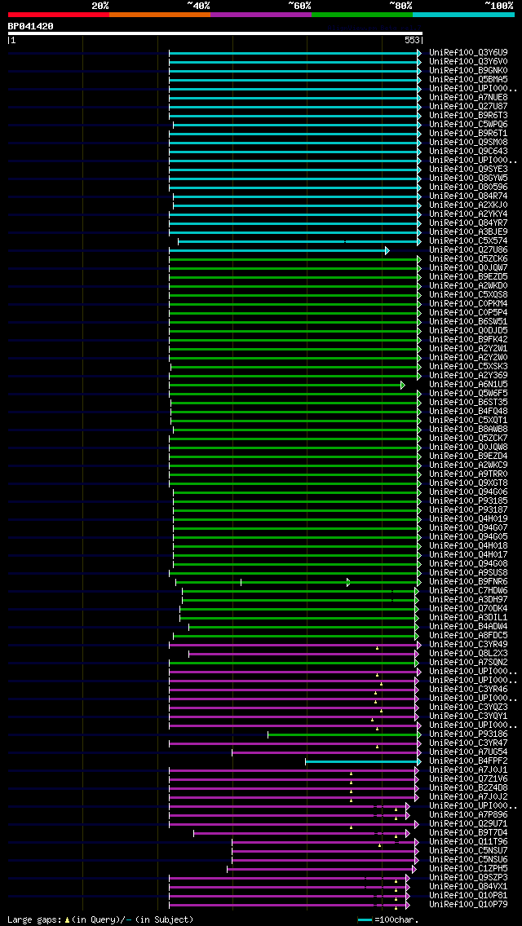Select the UniRef100_C5XSK3 label
522x926 pixels.
click(468, 366)
